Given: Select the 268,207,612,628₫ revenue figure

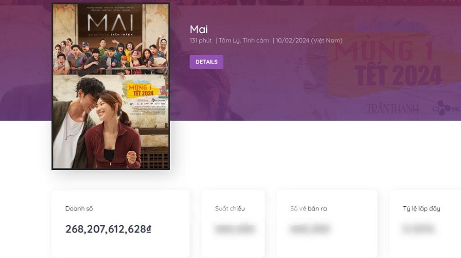Looking at the screenshot, I should pyautogui.click(x=108, y=229).
